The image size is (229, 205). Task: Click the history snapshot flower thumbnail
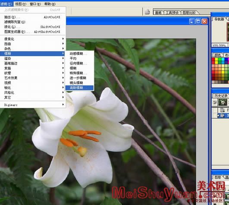223,102
